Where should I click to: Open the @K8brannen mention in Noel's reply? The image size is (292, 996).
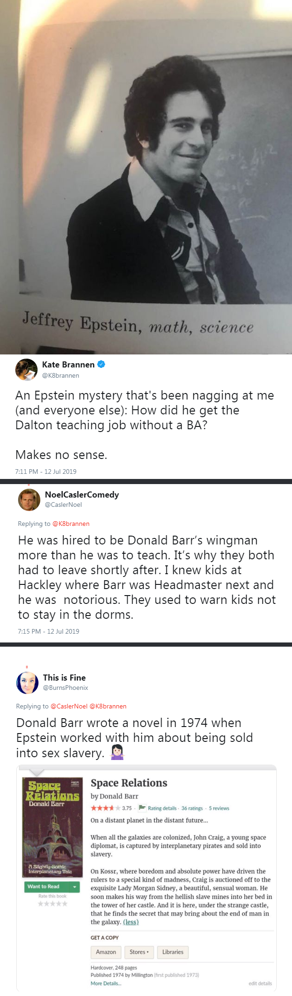[x=71, y=524]
